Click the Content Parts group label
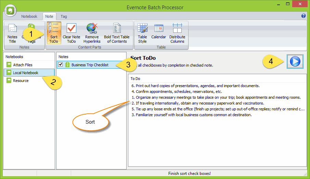The image size is (310, 179). coord(90,47)
